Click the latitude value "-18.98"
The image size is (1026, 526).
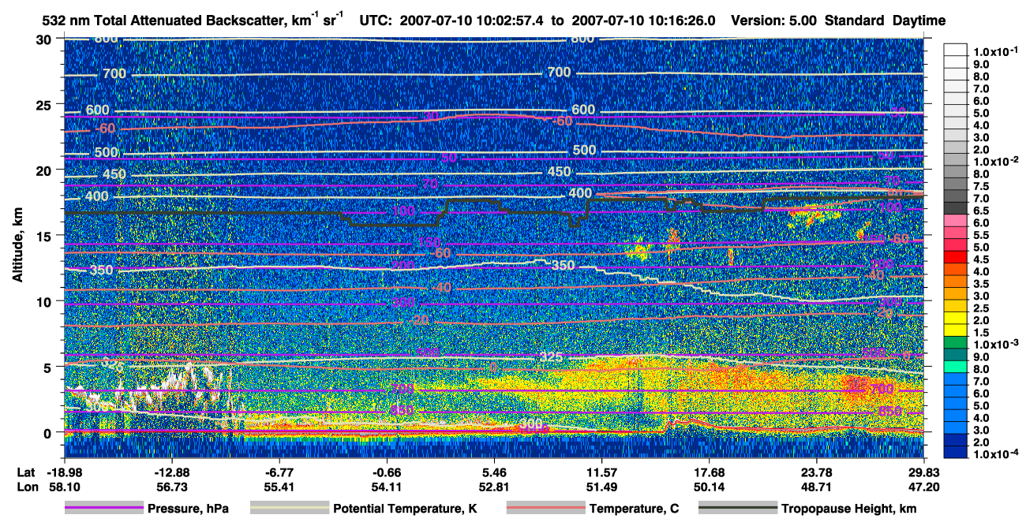pyautogui.click(x=64, y=472)
